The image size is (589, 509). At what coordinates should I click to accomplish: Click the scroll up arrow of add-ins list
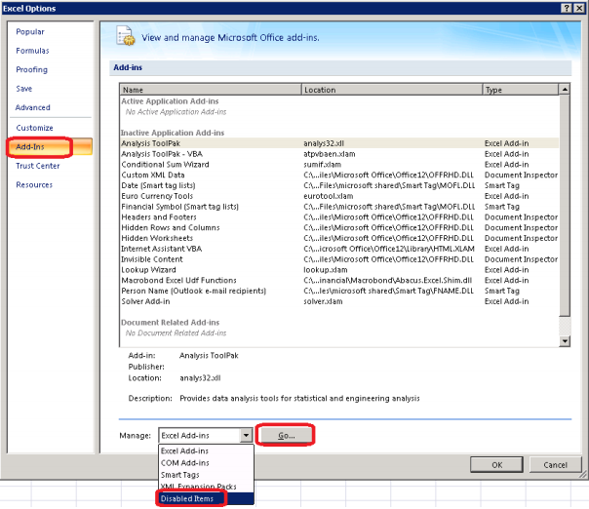pos(565,90)
